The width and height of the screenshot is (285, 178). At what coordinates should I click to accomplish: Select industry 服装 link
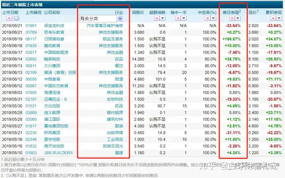pos(119,126)
